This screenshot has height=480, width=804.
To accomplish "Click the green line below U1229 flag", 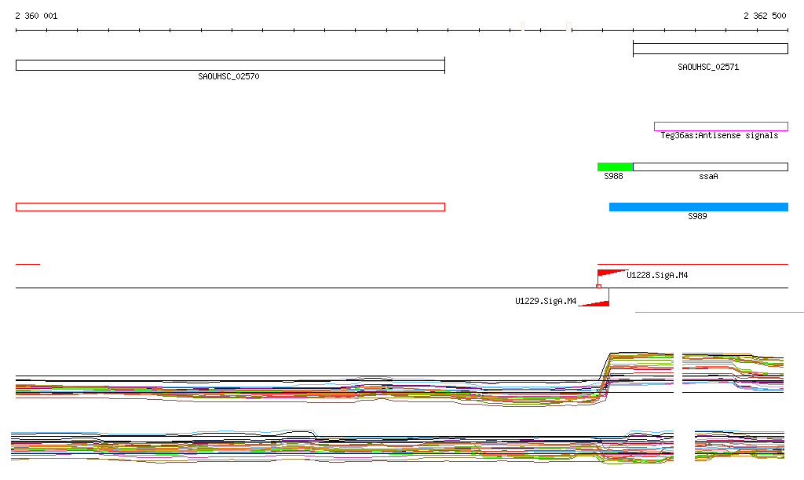I will [719, 312].
